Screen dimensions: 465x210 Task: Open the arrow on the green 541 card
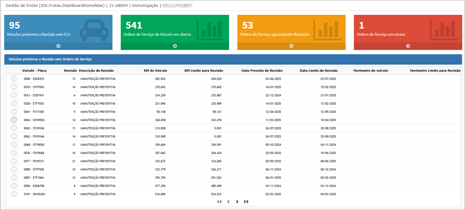(x=175, y=46)
